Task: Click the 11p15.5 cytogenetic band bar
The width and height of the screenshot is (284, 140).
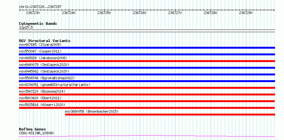Action: 147,31
